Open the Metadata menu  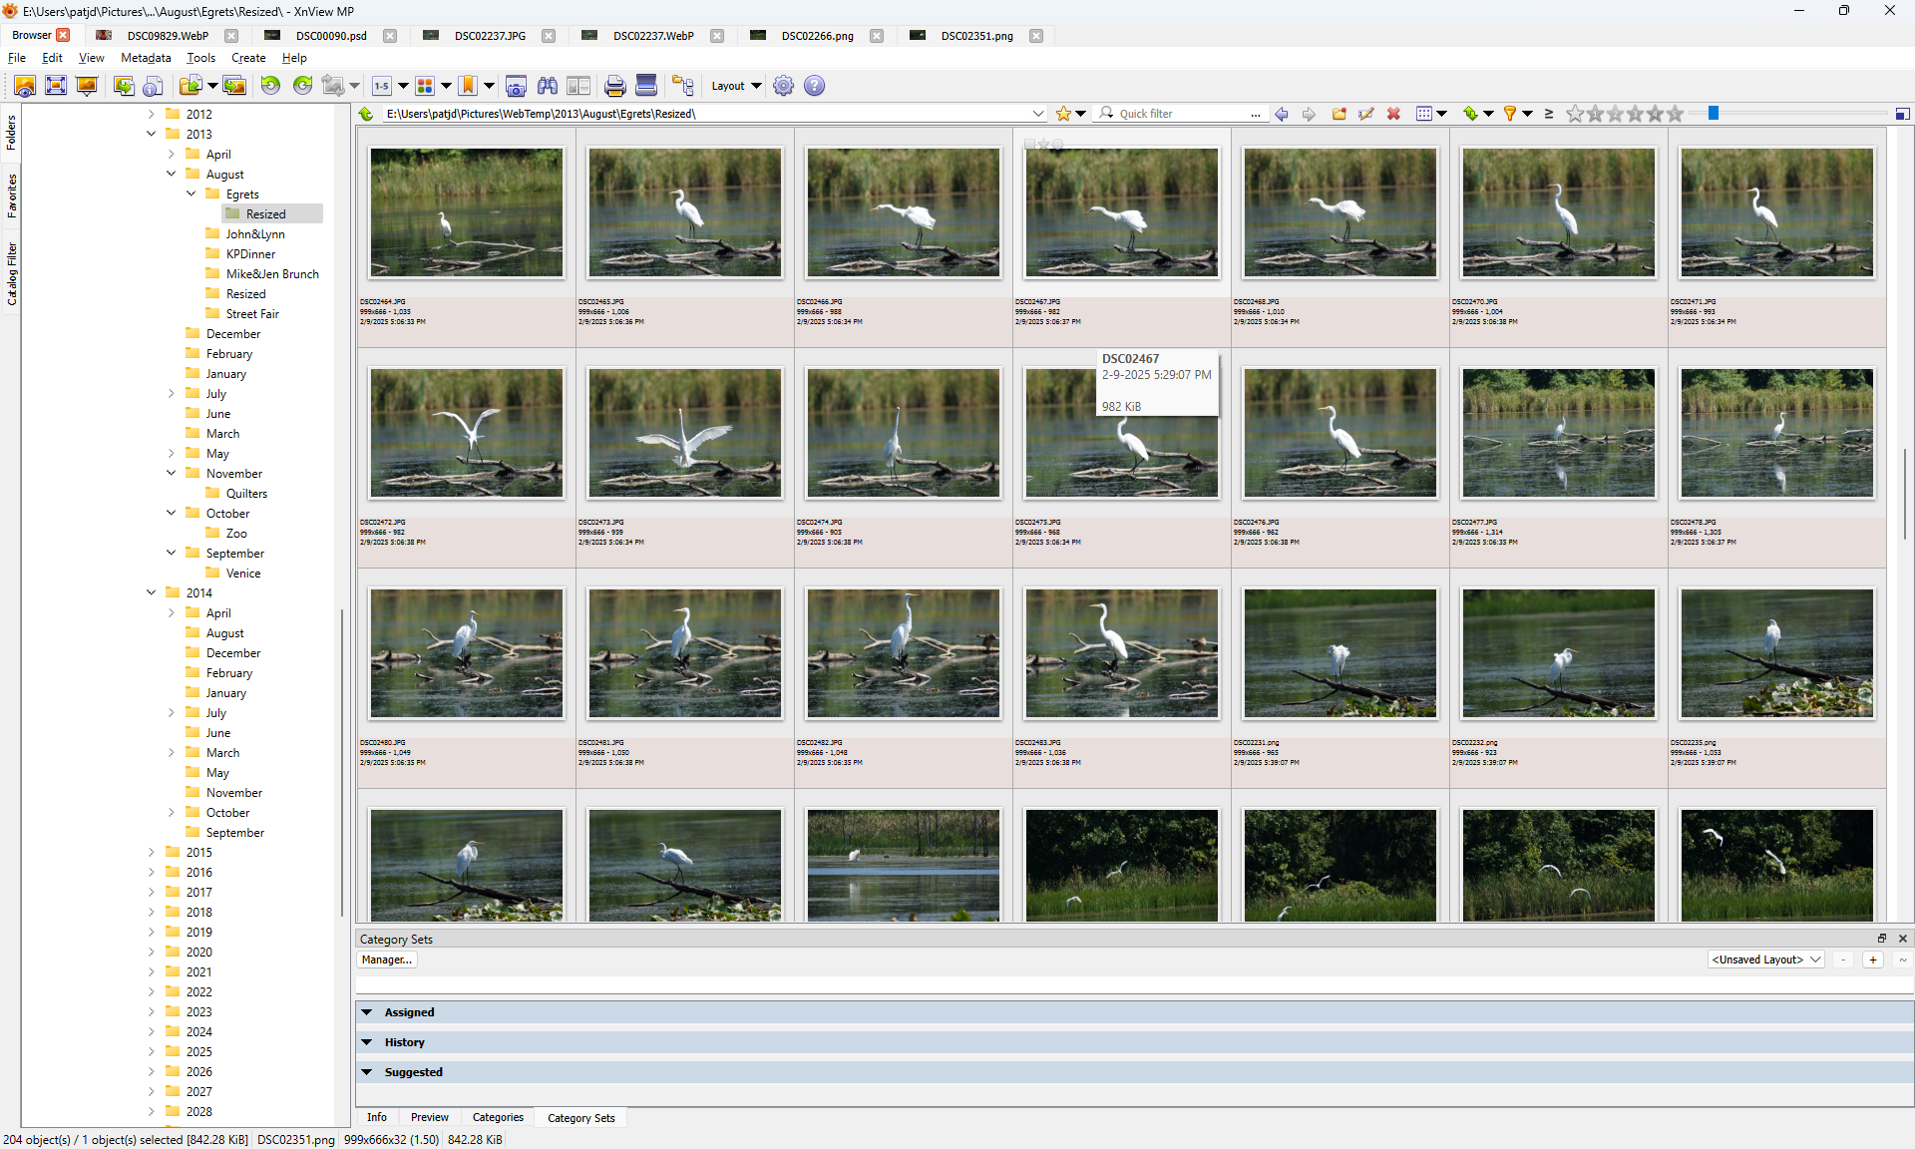(x=146, y=58)
